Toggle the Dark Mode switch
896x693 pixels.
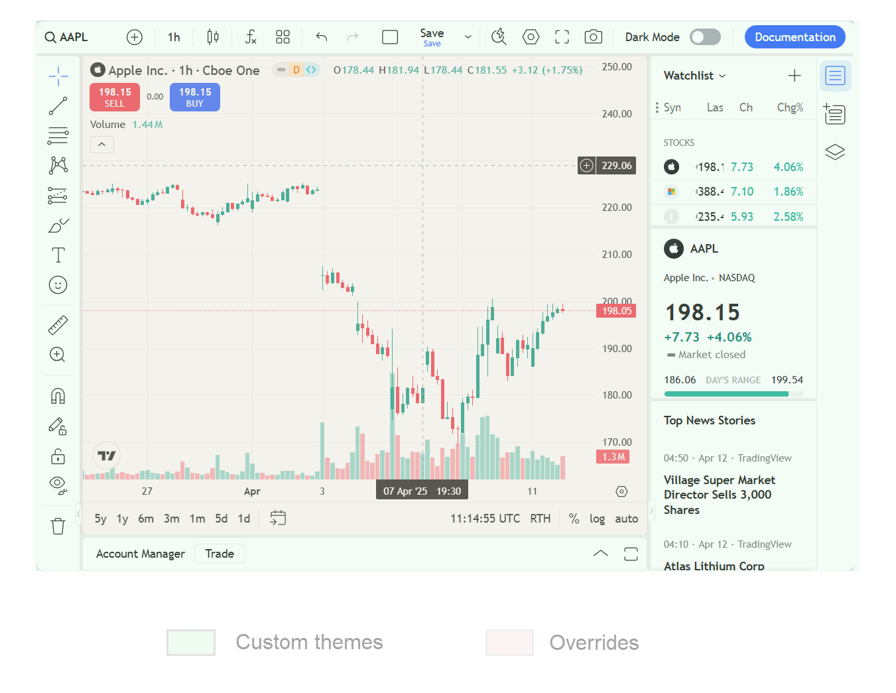[705, 37]
